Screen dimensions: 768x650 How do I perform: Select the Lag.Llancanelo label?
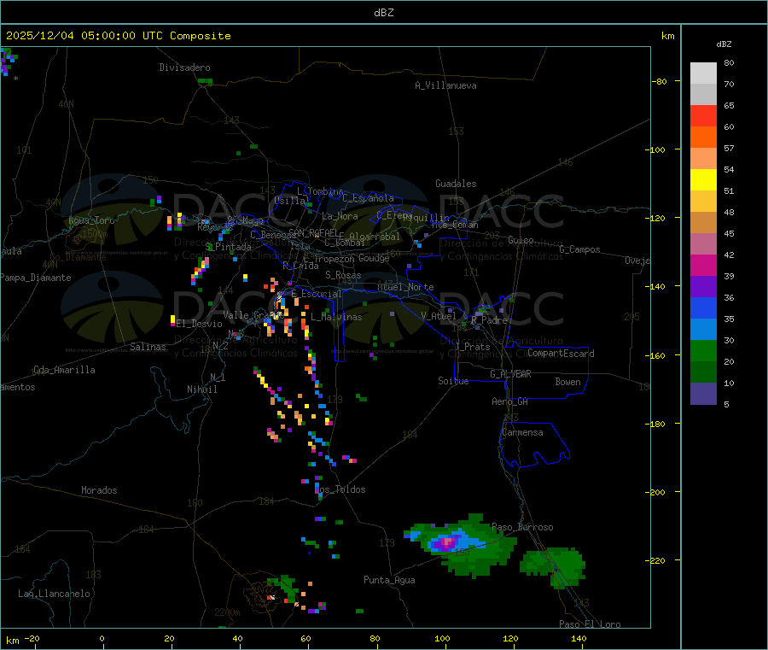54,594
